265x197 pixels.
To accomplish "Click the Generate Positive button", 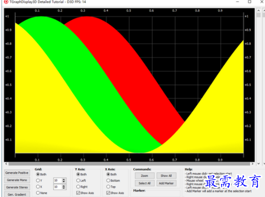I will [17, 173].
